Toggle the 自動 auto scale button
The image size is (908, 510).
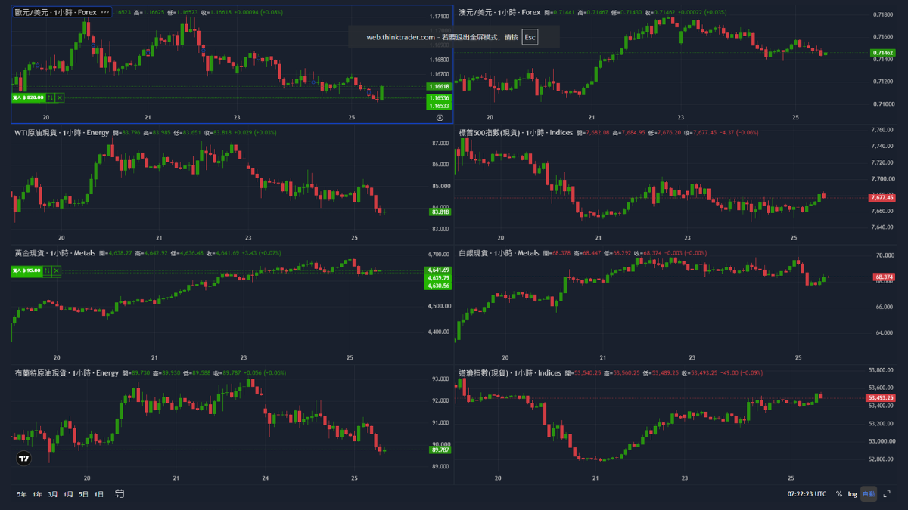(x=869, y=494)
